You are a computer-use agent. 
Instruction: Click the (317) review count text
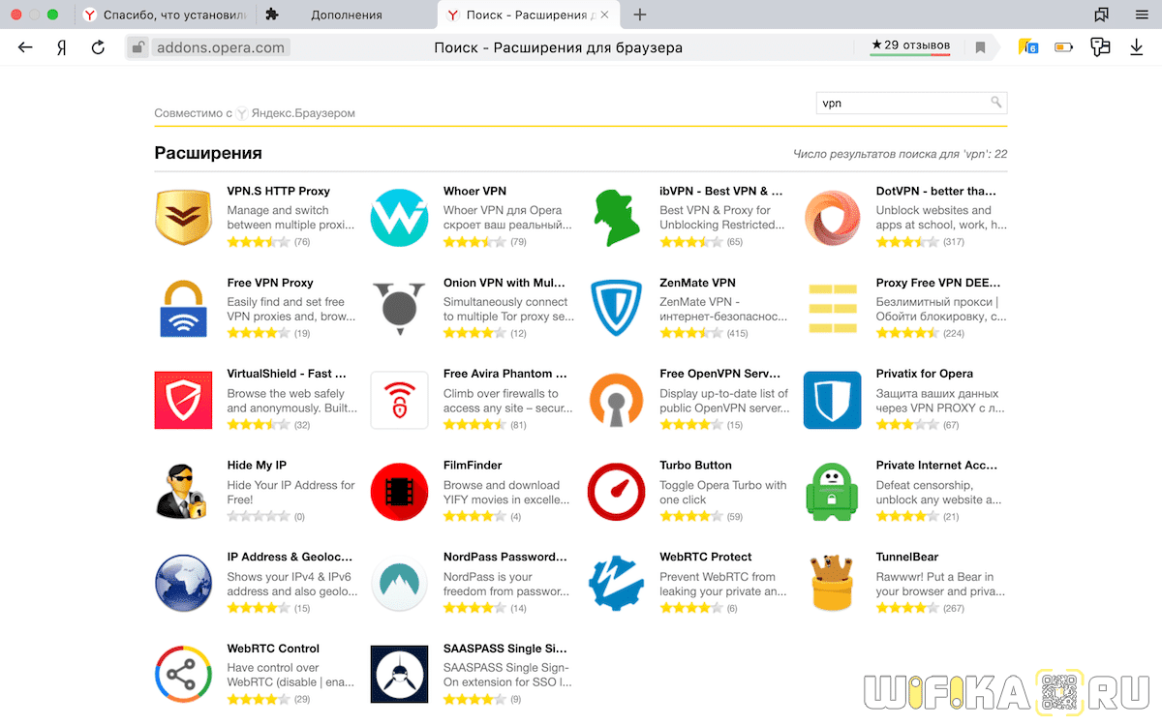954,242
